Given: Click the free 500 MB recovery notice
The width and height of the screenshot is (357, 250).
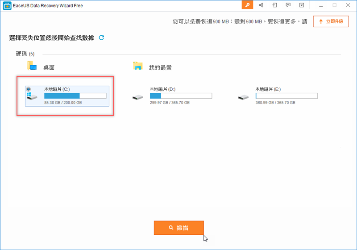Looking at the screenshot, I should 240,21.
